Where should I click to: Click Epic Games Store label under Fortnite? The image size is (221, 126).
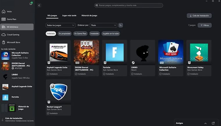pos(110,70)
